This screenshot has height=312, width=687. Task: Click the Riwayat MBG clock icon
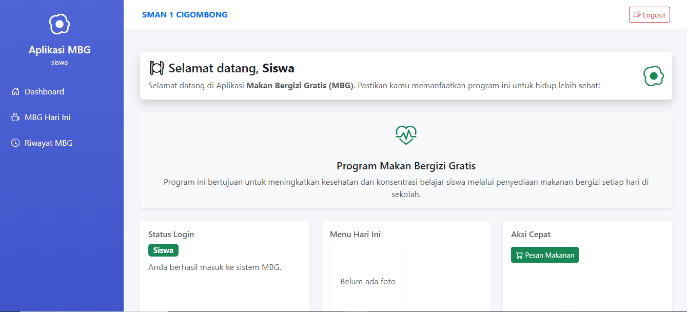tap(15, 143)
